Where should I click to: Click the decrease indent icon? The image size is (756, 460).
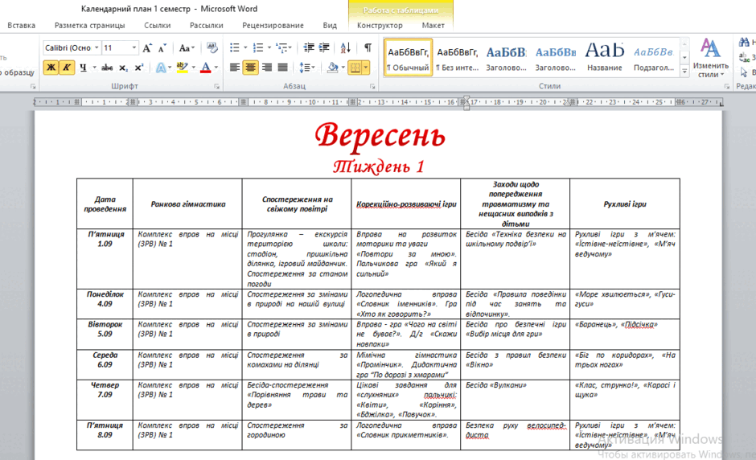309,47
